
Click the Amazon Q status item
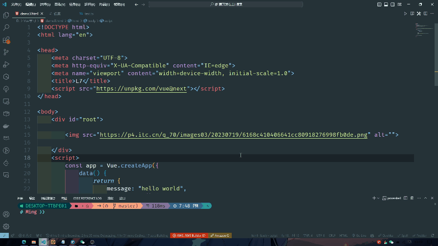220,235
